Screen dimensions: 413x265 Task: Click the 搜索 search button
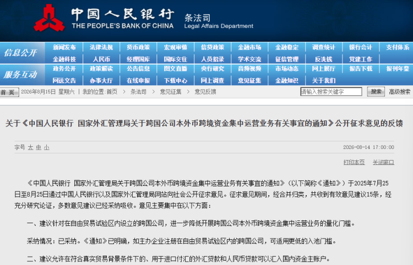click(376, 91)
